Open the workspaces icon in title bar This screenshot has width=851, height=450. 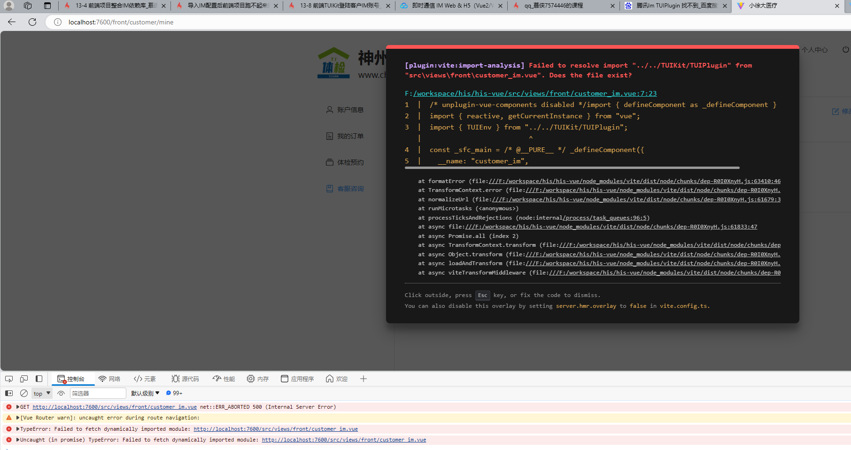point(28,6)
